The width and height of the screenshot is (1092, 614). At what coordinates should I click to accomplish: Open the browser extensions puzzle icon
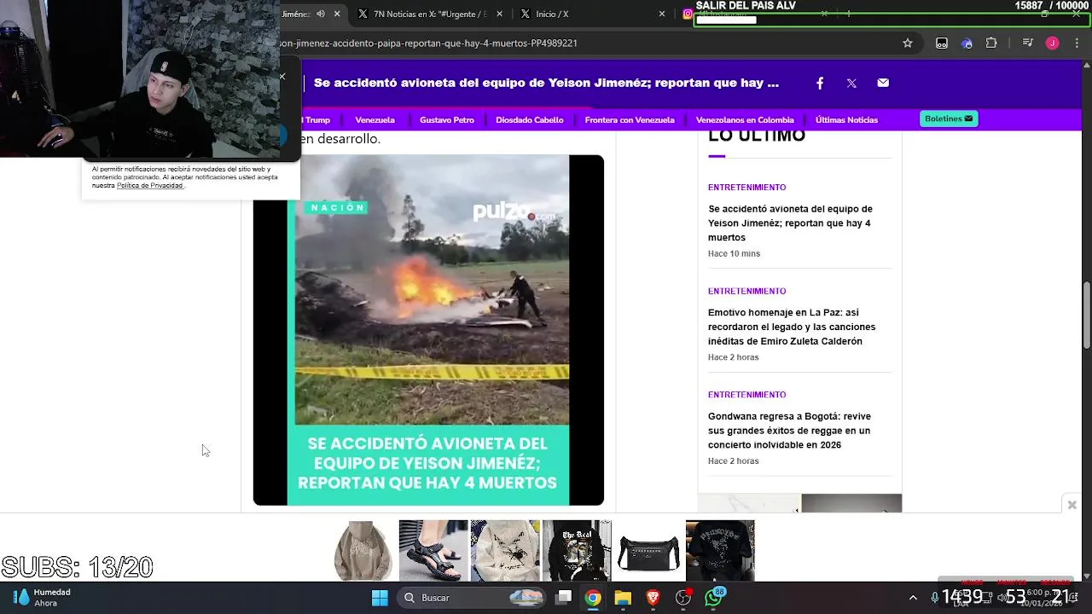(991, 43)
